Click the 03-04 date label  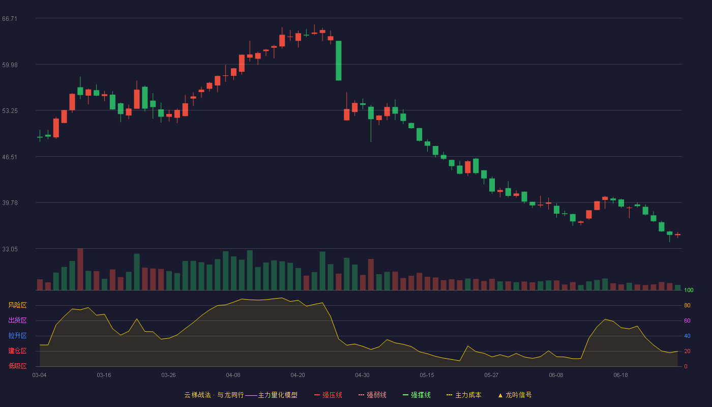coord(39,375)
